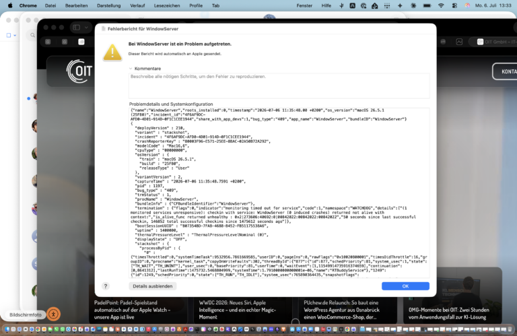Open the Hilfe menu
Screen dimensions: 517x336
[x=326, y=5]
